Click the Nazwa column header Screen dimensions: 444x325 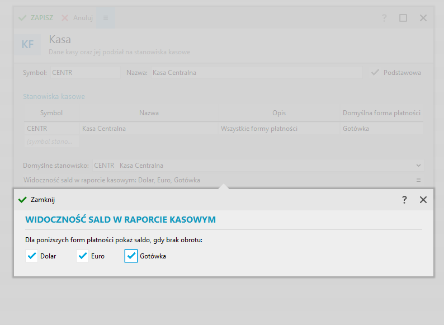pyautogui.click(x=149, y=113)
